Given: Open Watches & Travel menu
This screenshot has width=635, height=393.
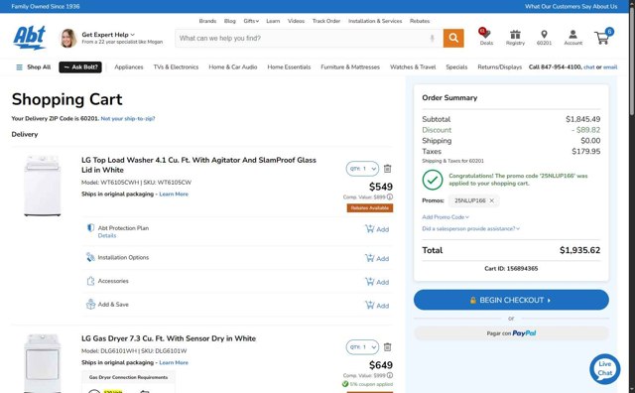Looking at the screenshot, I should pos(413,67).
